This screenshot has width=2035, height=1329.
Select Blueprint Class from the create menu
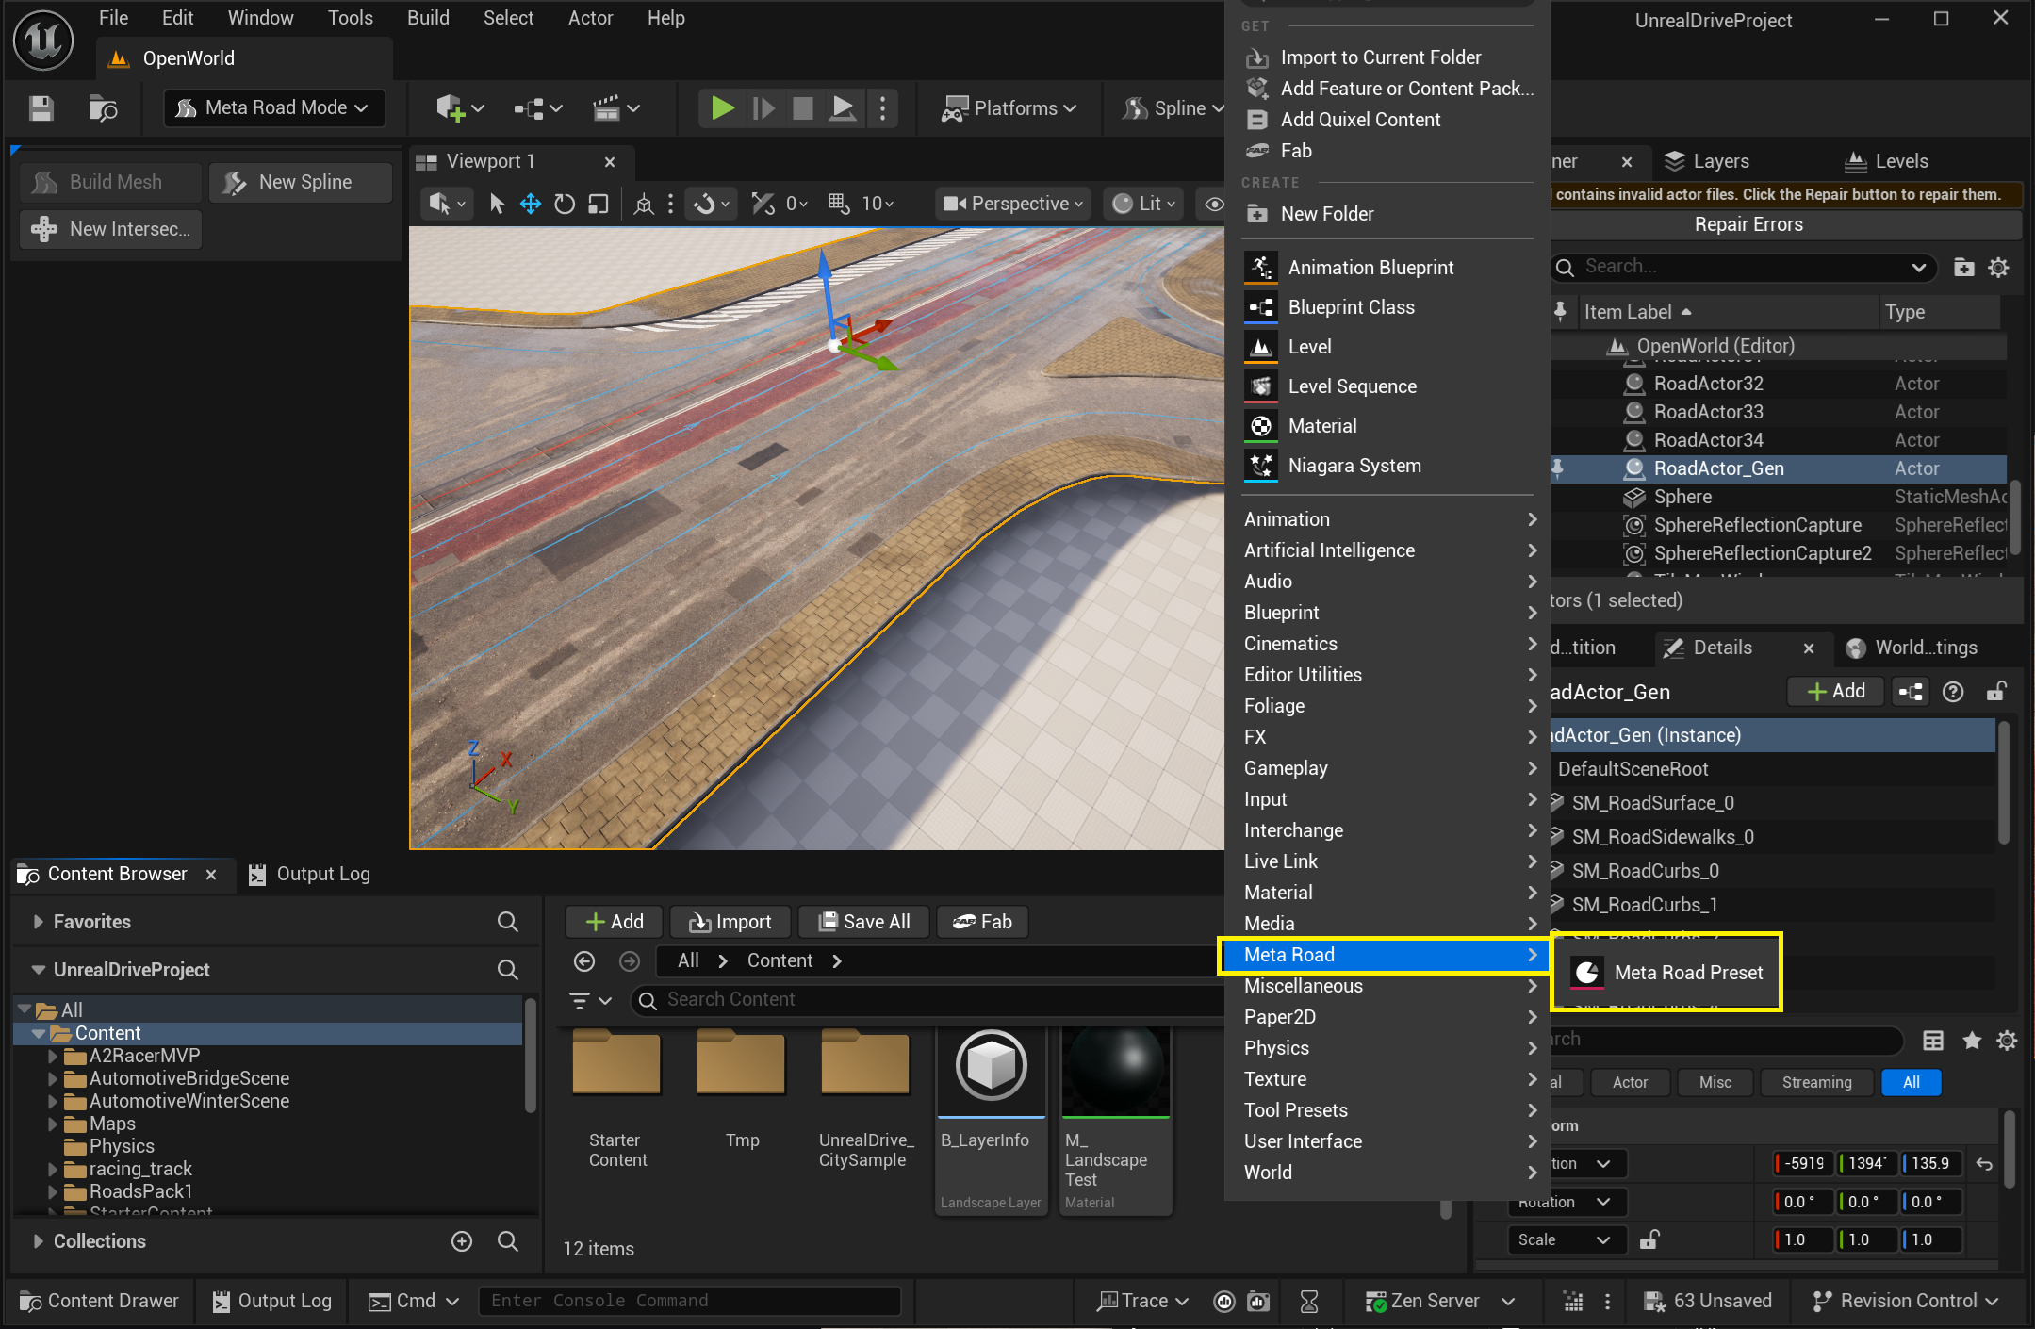tap(1387, 307)
